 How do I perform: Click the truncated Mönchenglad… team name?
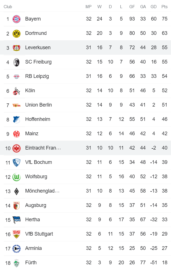click(42, 191)
